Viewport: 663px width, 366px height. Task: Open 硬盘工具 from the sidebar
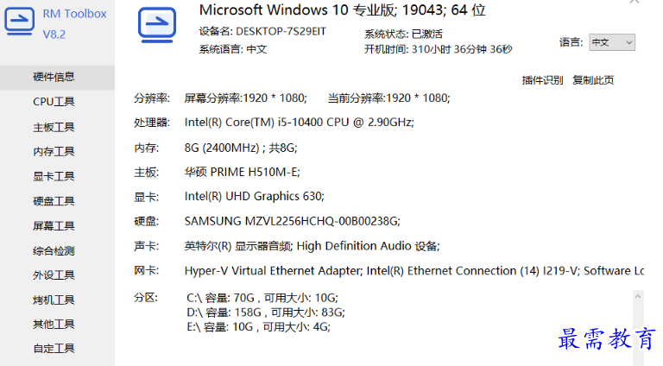[54, 201]
